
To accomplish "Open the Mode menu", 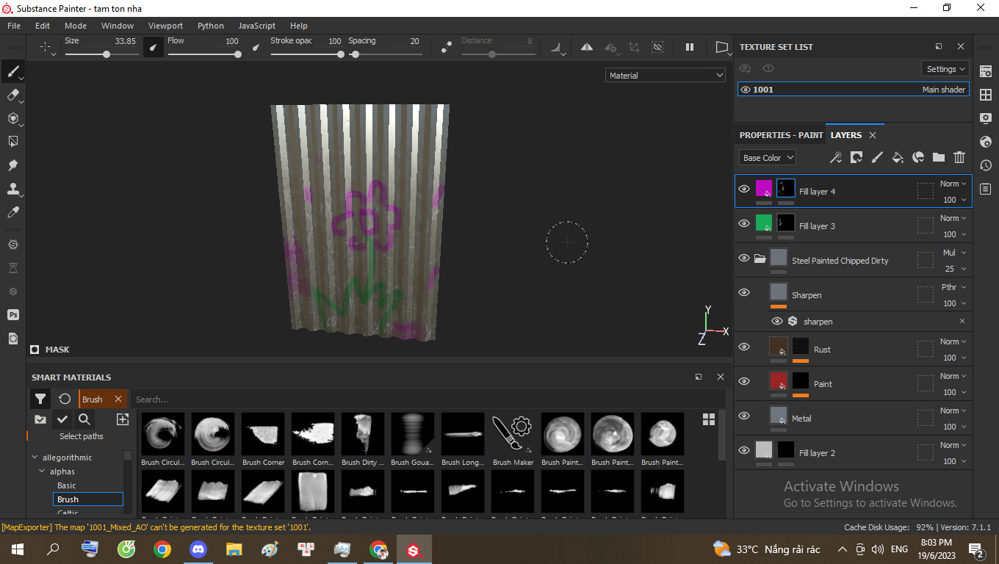I will [76, 26].
